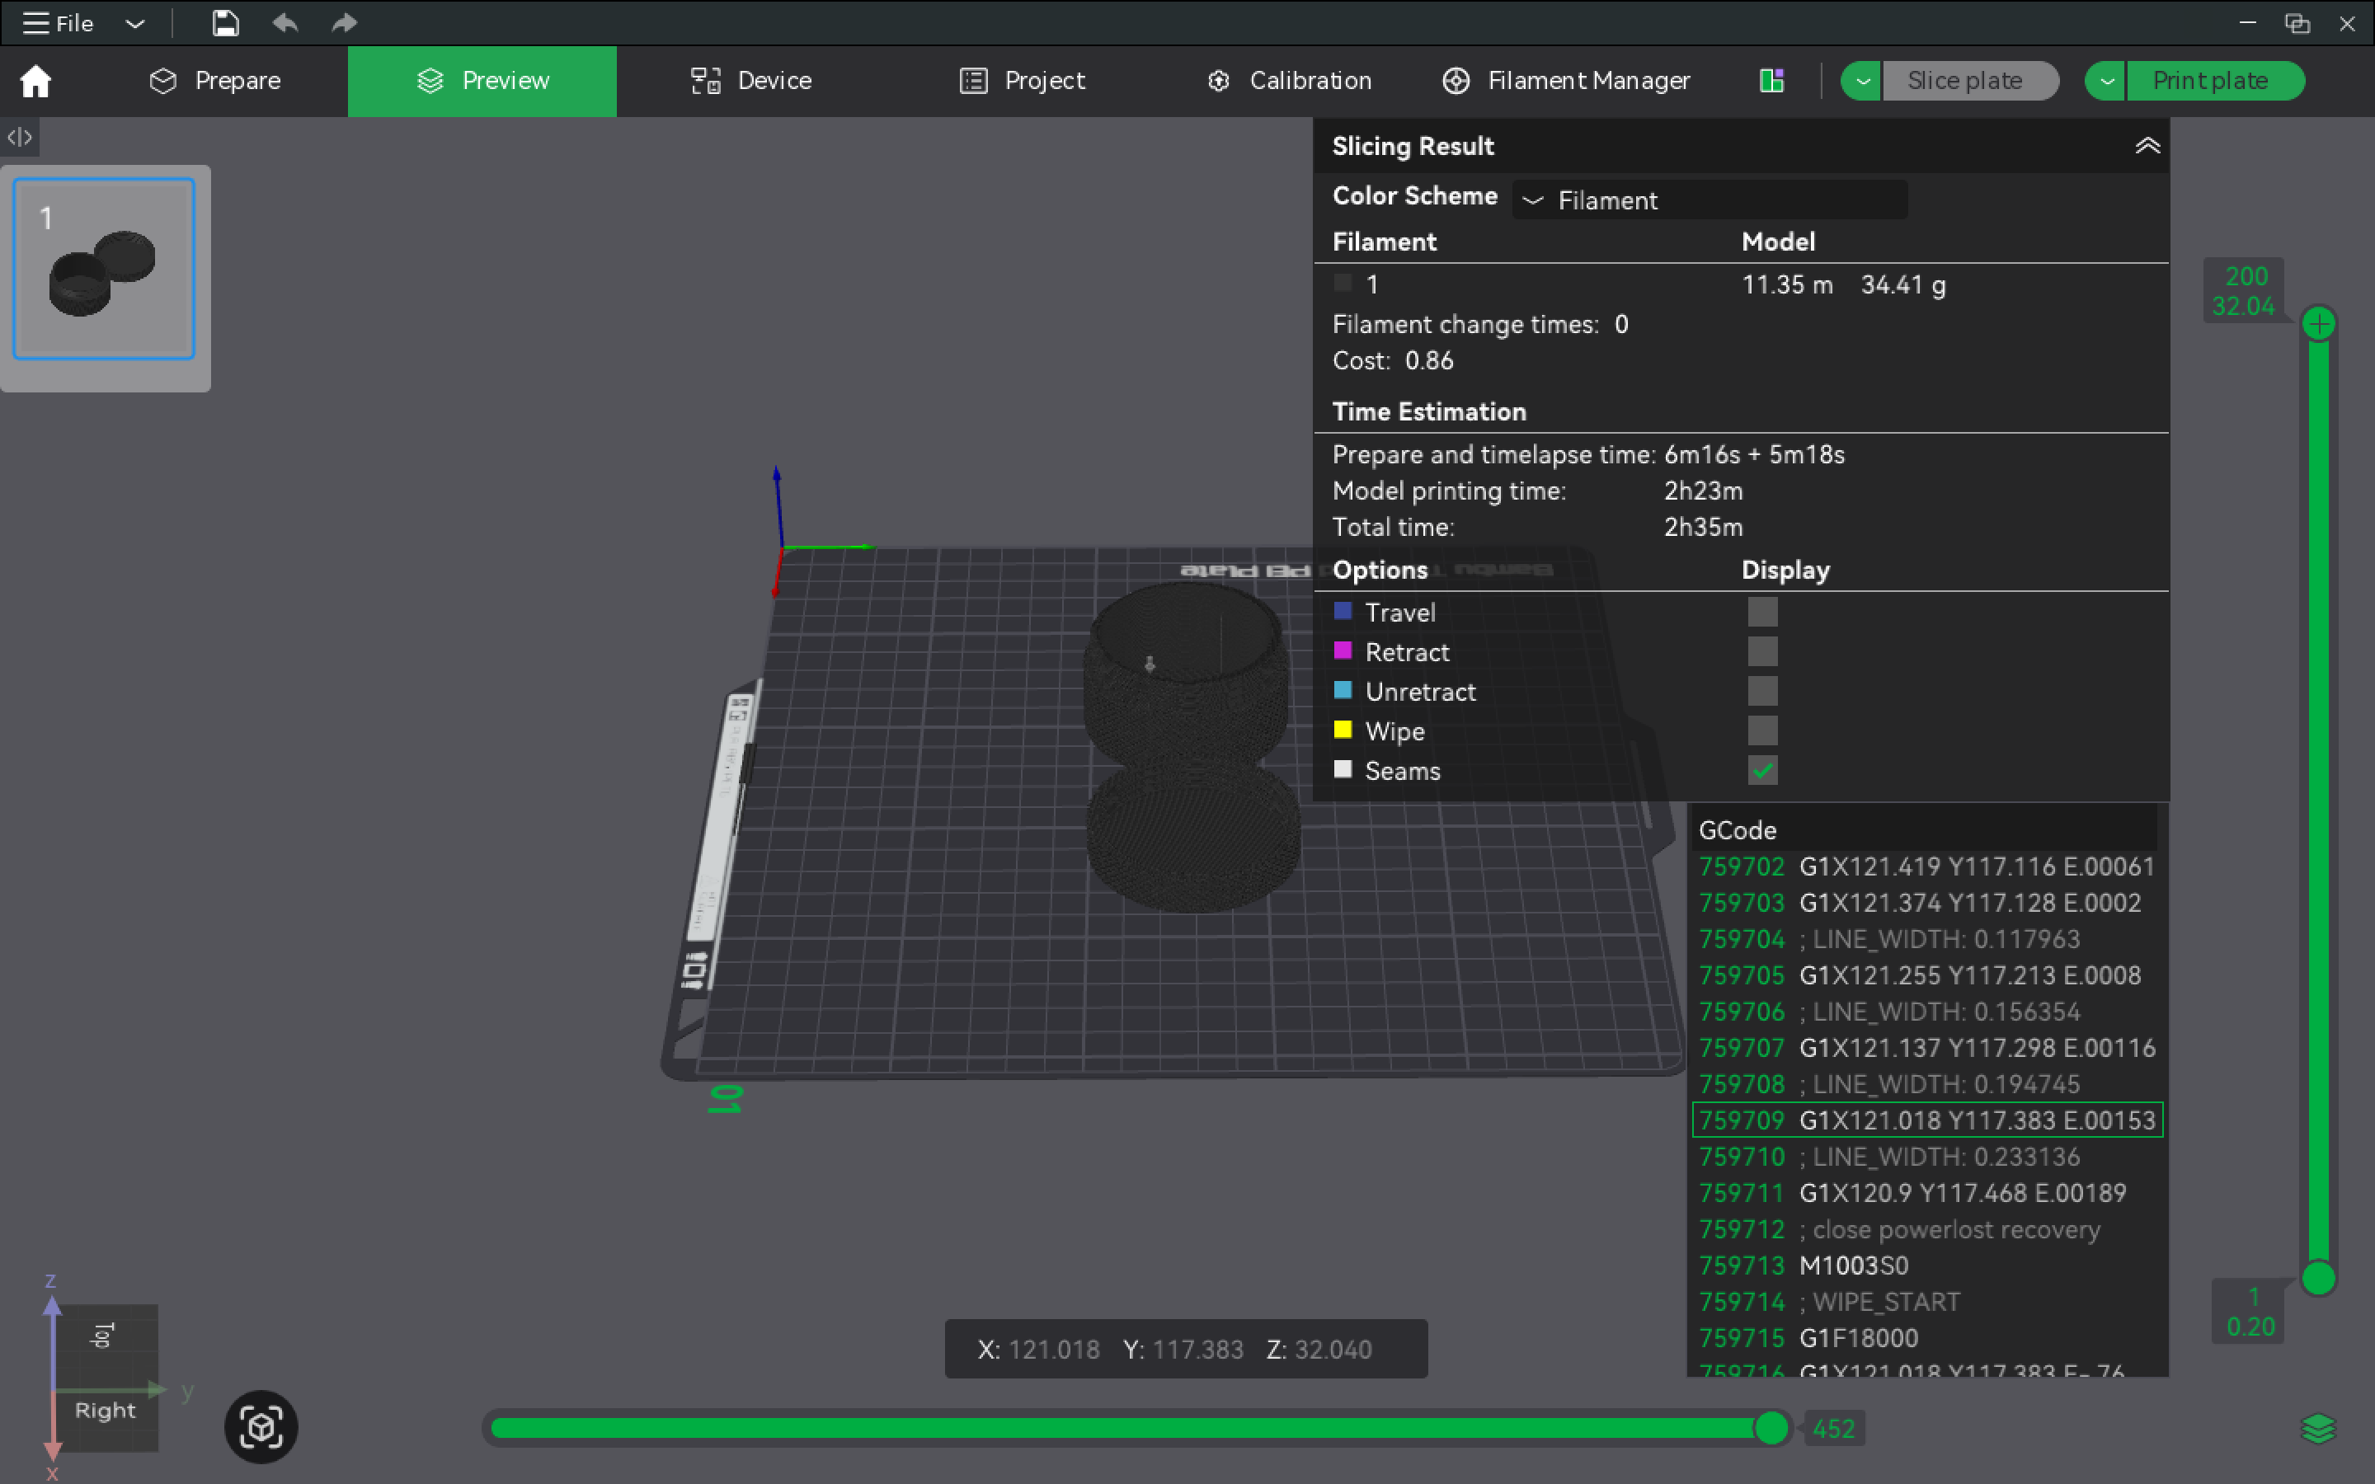
Task: Click the horizontal move slider handle at 452
Action: click(1771, 1428)
